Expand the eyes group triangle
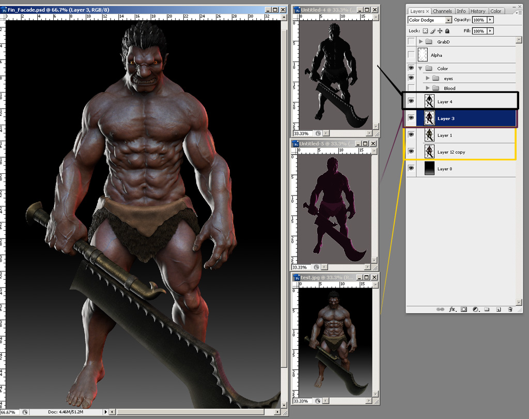Screen dimensions: 529x419 pyautogui.click(x=427, y=78)
